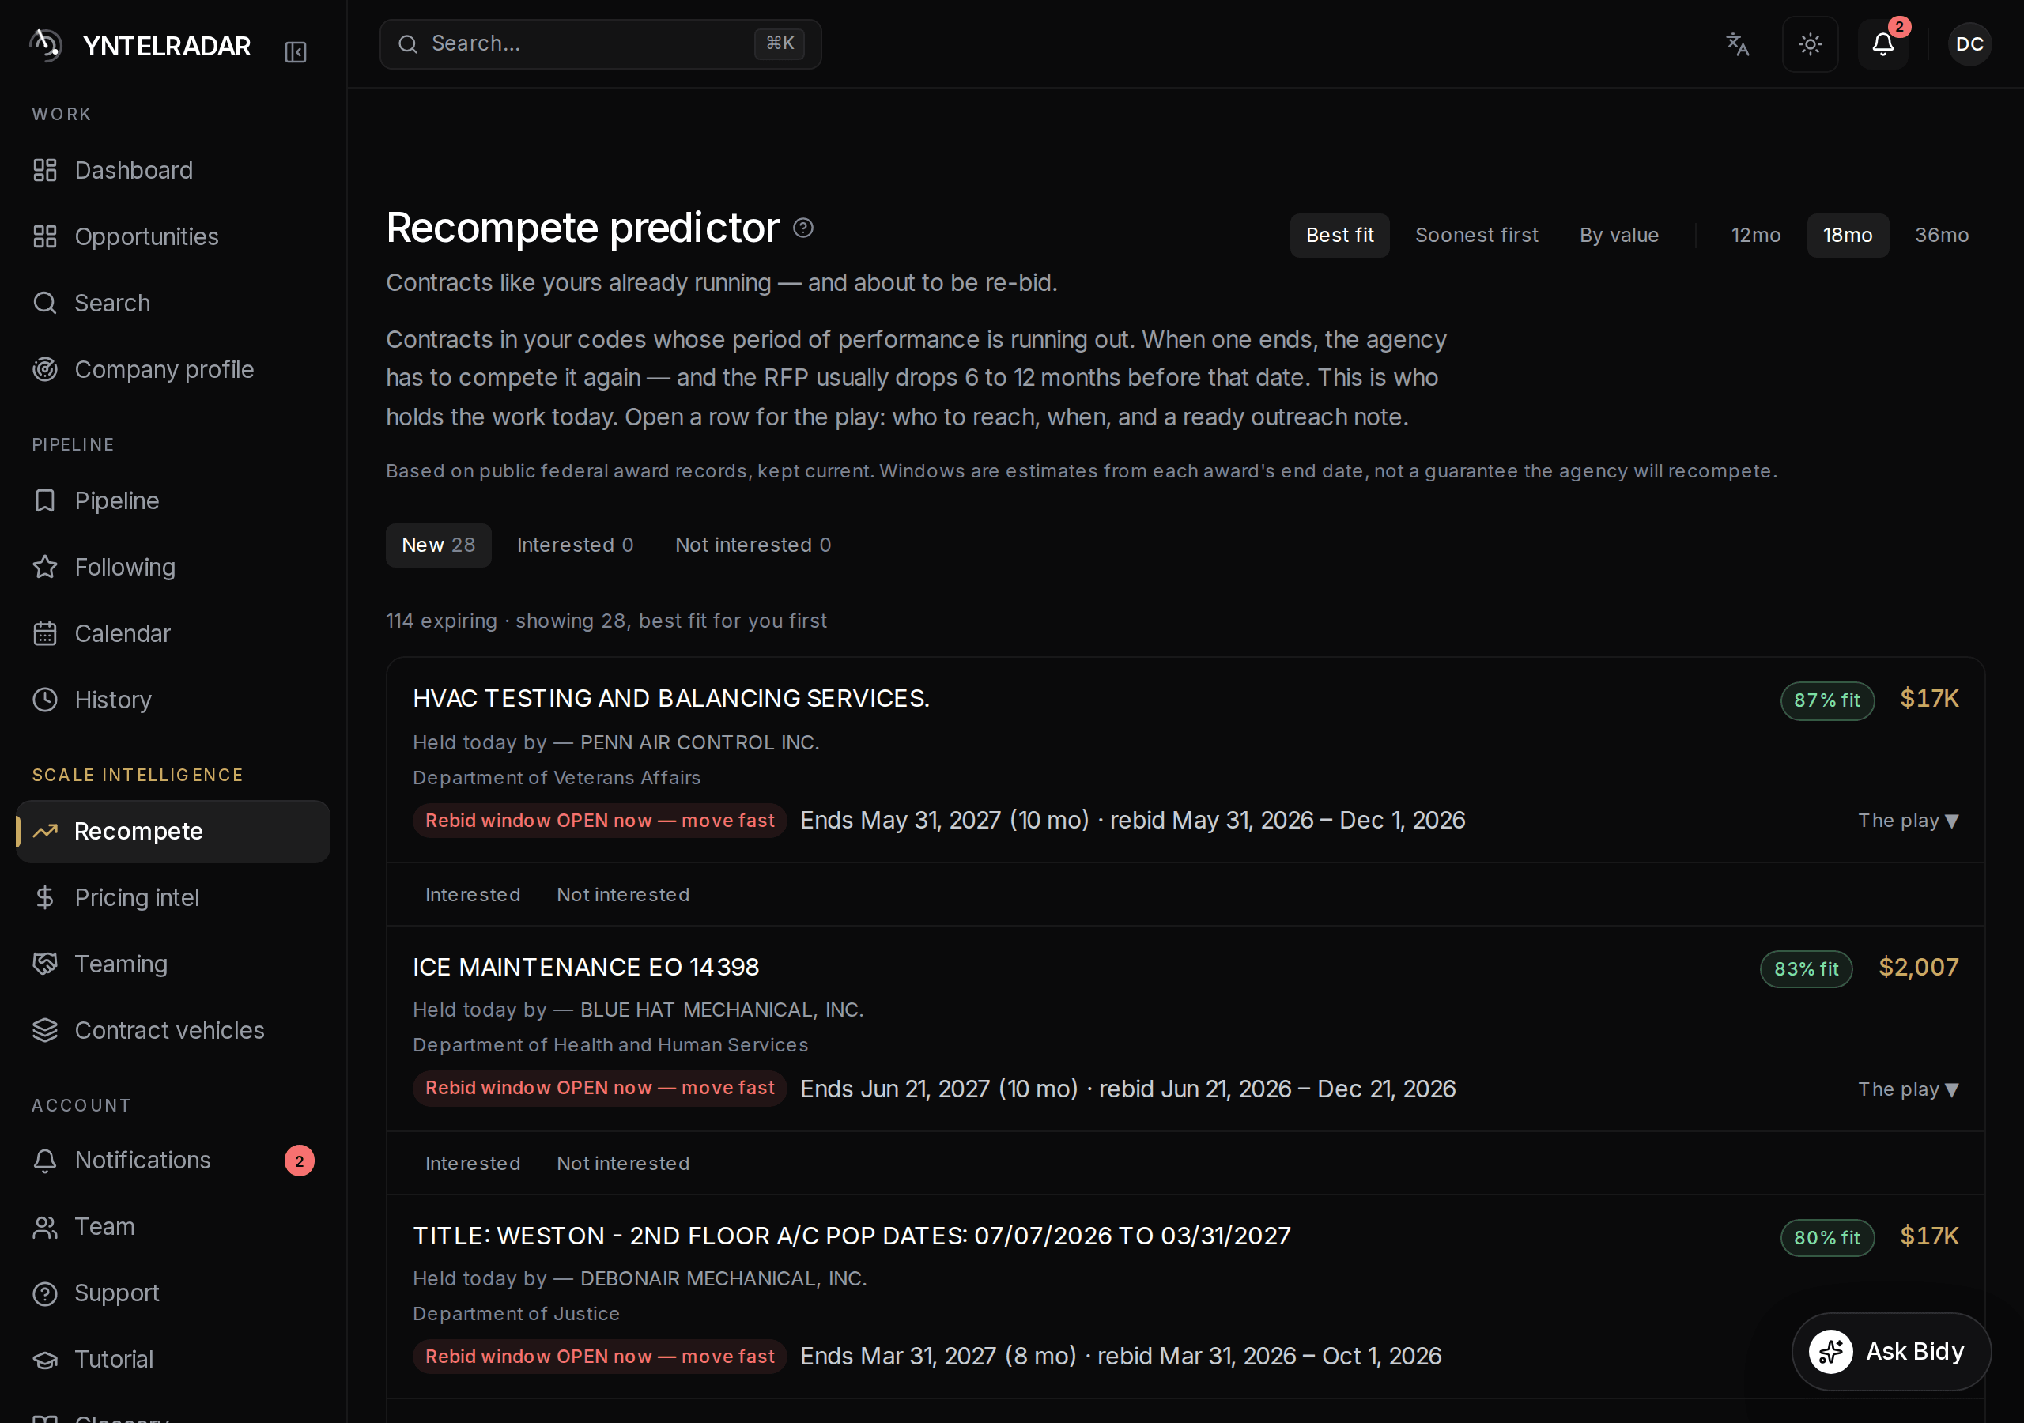The image size is (2024, 1423).
Task: Click the Following star icon
Action: [45, 567]
